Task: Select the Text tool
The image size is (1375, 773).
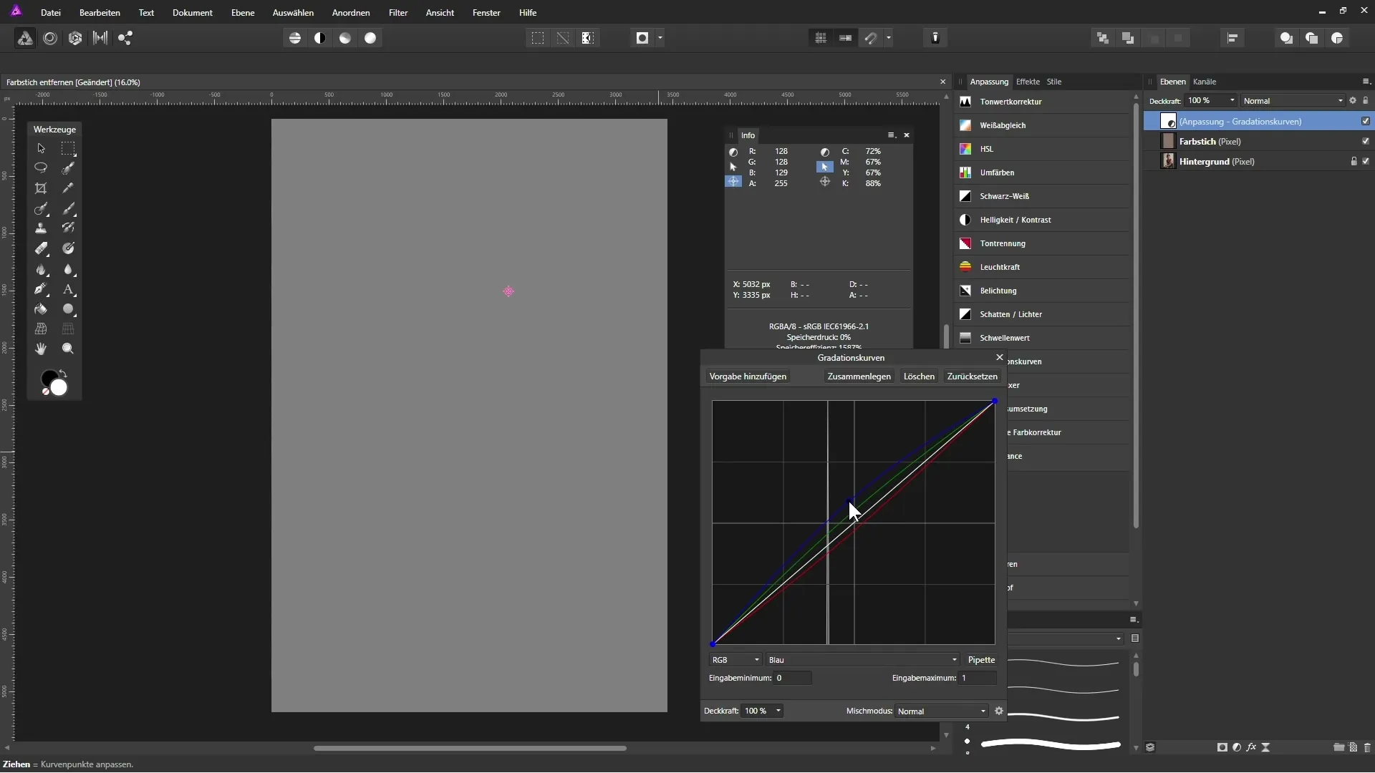Action: coord(68,290)
